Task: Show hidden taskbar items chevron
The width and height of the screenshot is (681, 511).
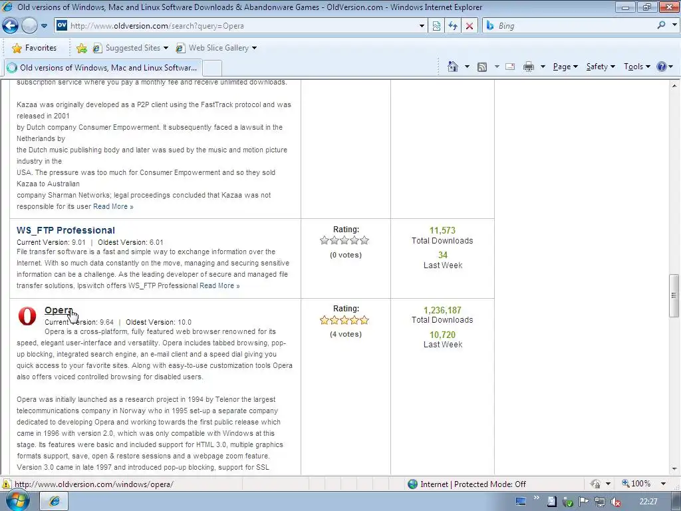Action: coord(537,498)
